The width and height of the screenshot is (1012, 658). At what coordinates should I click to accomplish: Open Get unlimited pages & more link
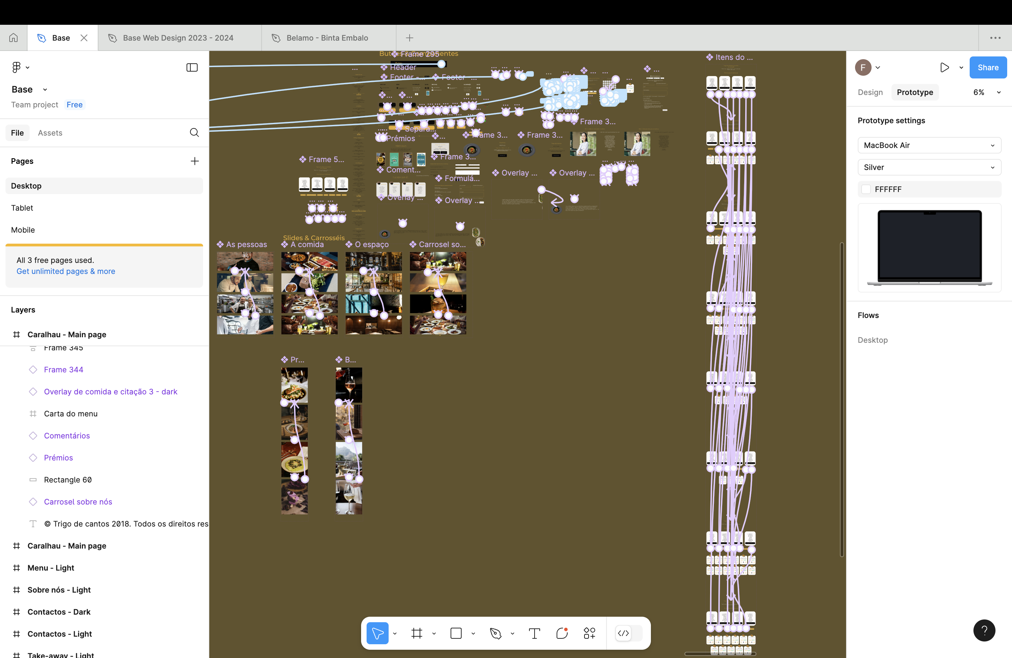pos(66,271)
